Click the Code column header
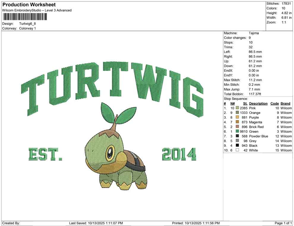This screenshot has width=294, height=226. (274, 104)
